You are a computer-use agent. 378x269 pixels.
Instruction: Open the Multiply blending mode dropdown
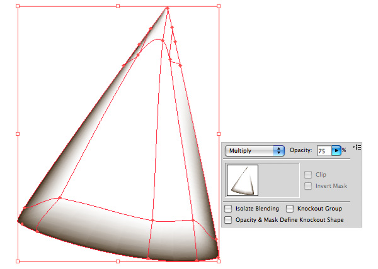255,151
